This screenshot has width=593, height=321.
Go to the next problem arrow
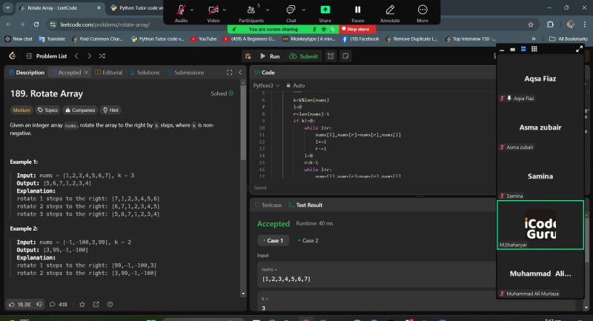89,56
